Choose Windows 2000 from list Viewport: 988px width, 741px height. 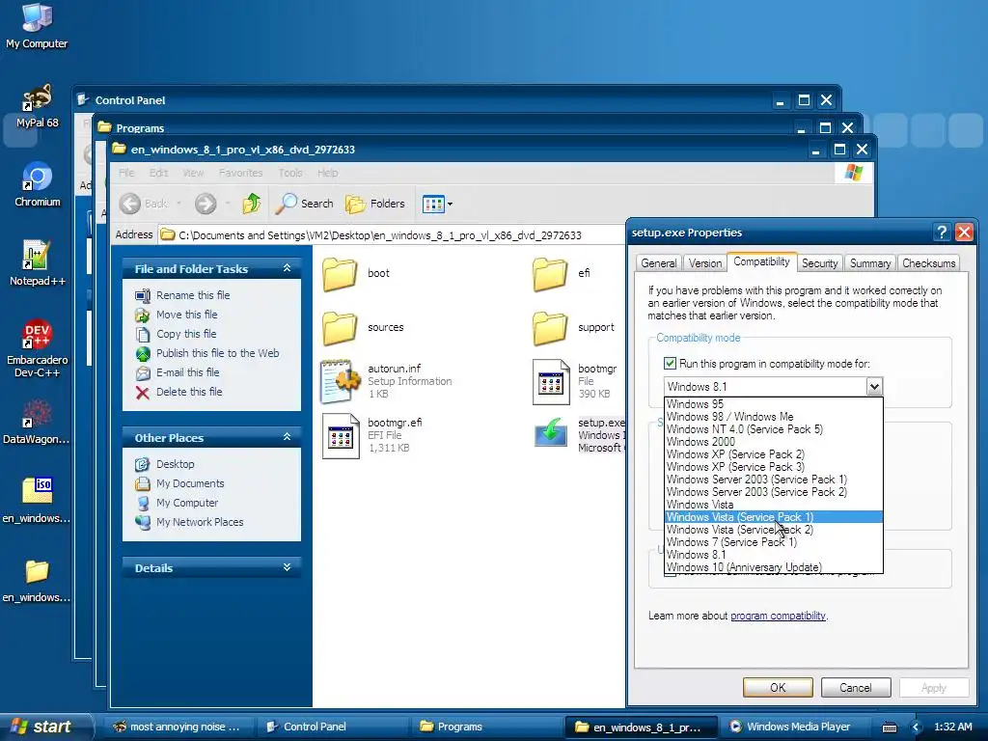774,442
